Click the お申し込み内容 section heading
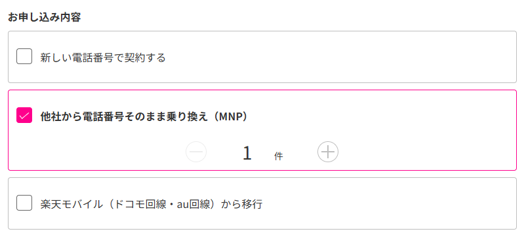 (45, 18)
